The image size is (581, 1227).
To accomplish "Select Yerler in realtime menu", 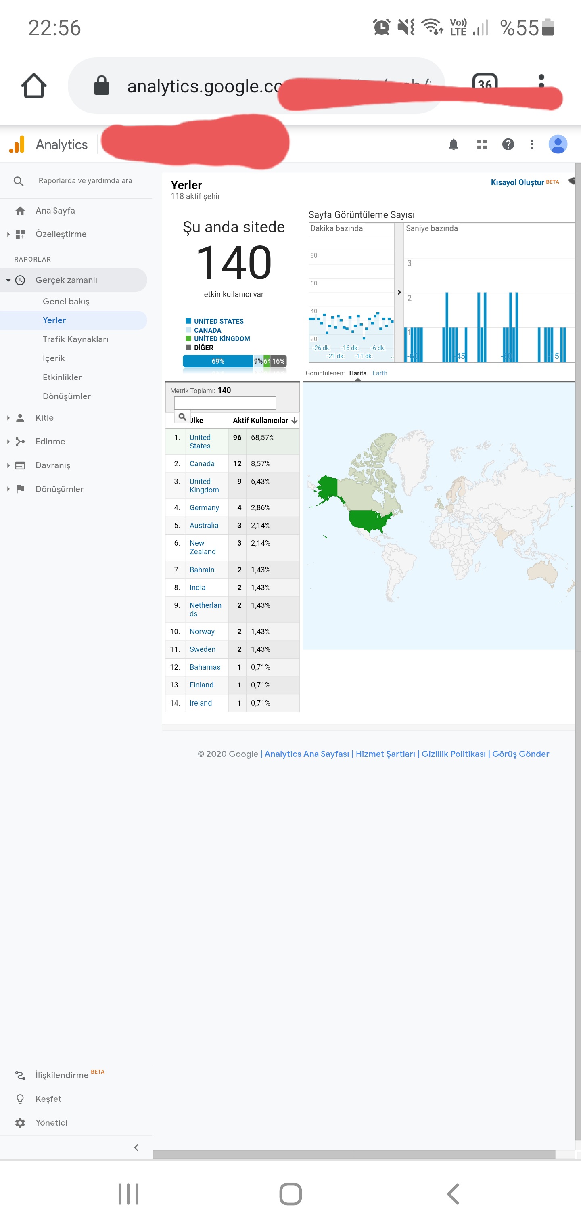I will click(54, 320).
